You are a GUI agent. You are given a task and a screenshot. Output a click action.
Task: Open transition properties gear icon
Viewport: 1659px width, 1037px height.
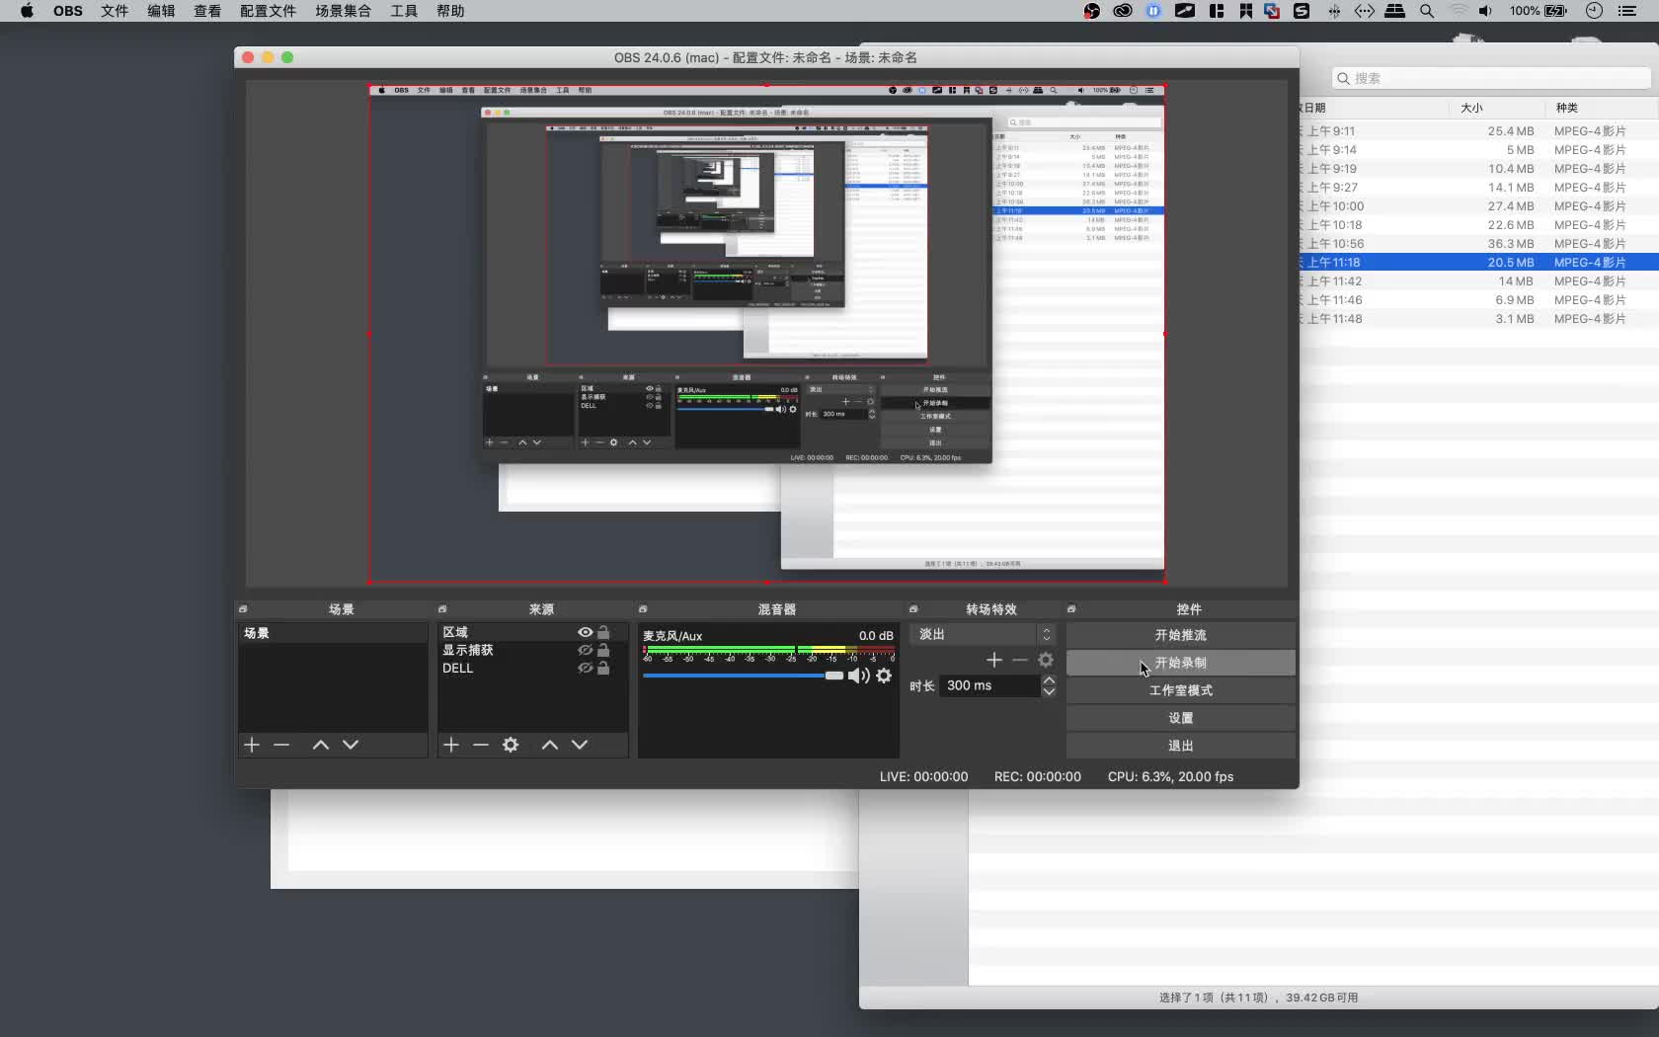(x=1046, y=660)
